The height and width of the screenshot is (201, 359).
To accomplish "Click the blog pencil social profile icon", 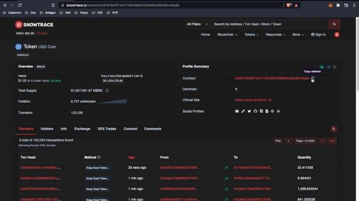I will point(243,111).
